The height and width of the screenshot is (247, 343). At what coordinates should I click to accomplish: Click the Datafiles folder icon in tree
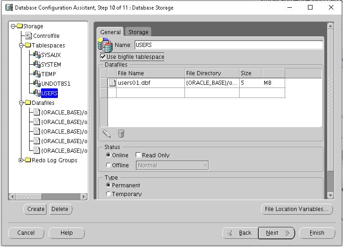tap(28, 103)
